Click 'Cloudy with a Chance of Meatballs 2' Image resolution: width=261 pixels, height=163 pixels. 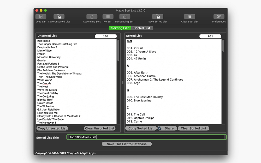[59, 116]
